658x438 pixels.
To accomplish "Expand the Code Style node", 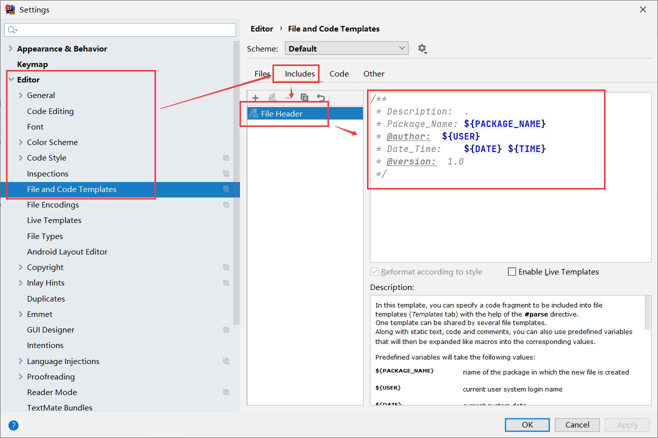I will (x=20, y=157).
